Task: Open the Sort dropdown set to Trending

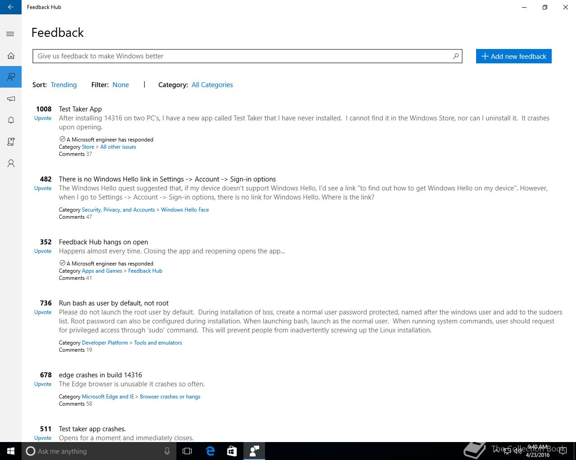Action: [63, 85]
